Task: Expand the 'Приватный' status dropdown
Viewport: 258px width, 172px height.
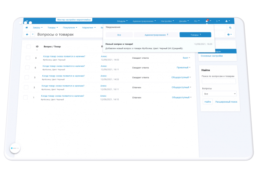Action: [x=184, y=68]
